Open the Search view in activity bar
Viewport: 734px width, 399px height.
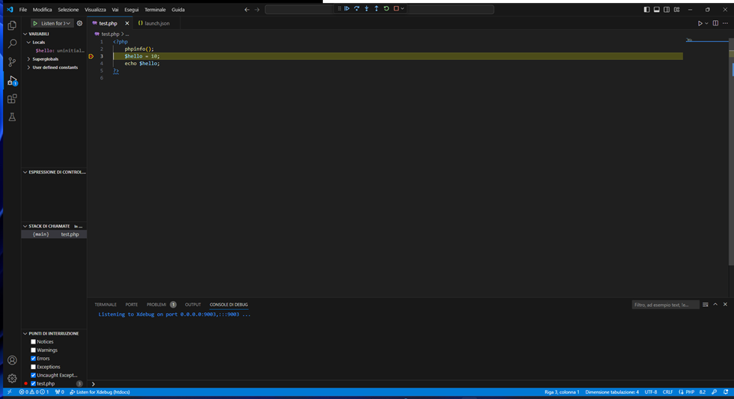[12, 43]
